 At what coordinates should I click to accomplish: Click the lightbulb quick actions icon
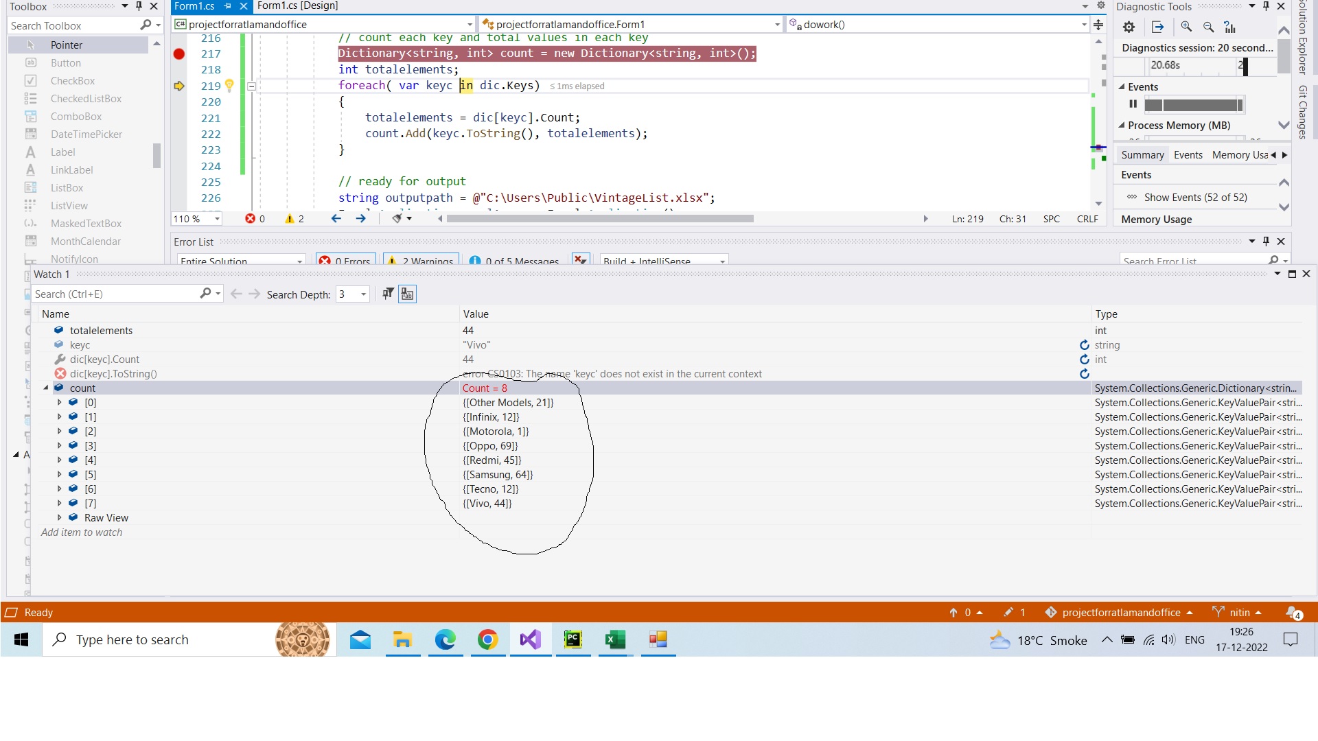tap(229, 85)
